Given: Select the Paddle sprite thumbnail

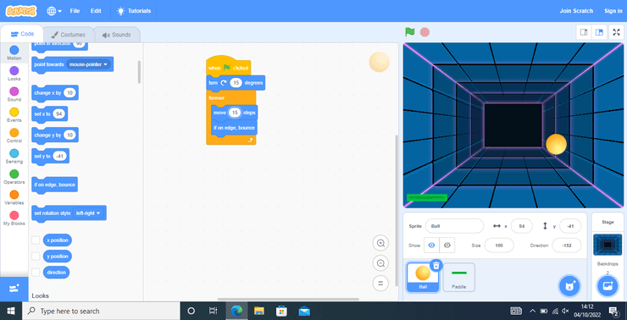Looking at the screenshot, I should click(459, 277).
